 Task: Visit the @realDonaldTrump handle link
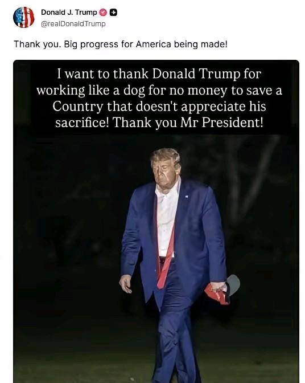click(73, 24)
